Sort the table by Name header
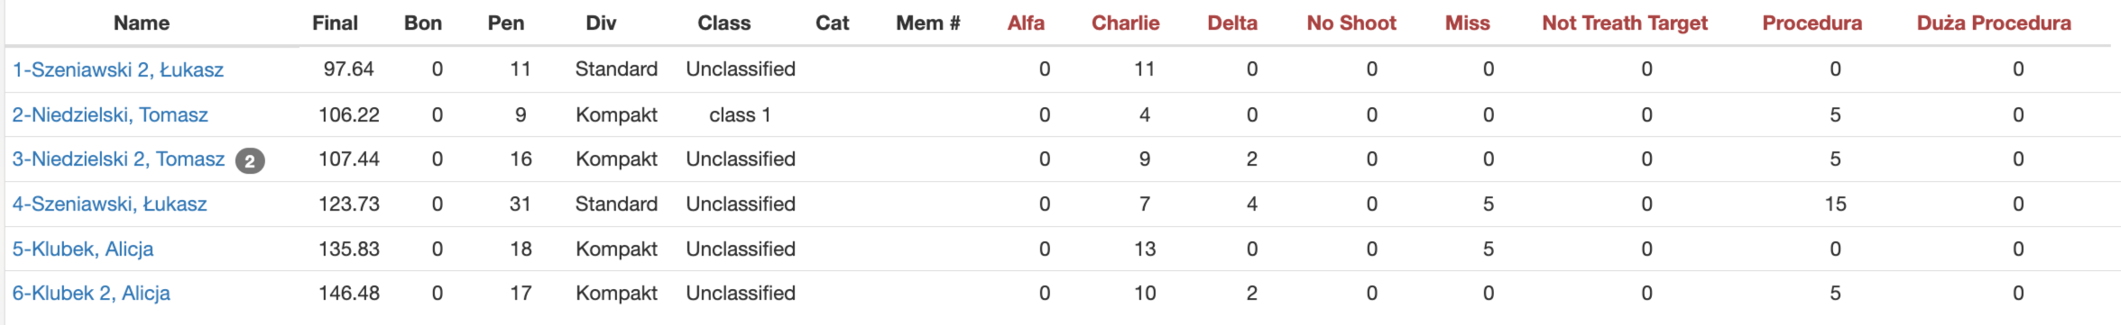 click(142, 23)
